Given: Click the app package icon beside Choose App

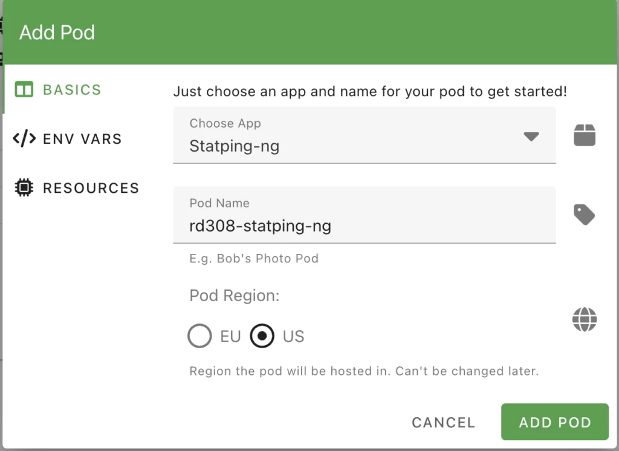Looking at the screenshot, I should 585,135.
